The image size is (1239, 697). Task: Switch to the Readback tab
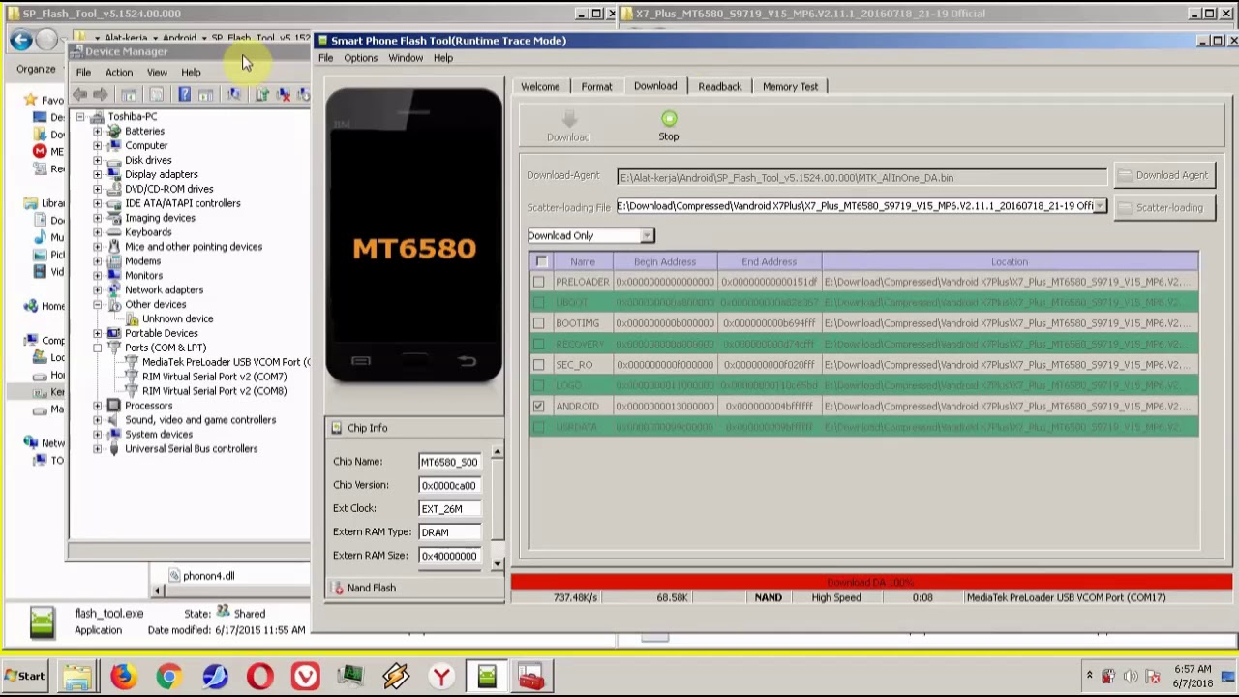(719, 86)
